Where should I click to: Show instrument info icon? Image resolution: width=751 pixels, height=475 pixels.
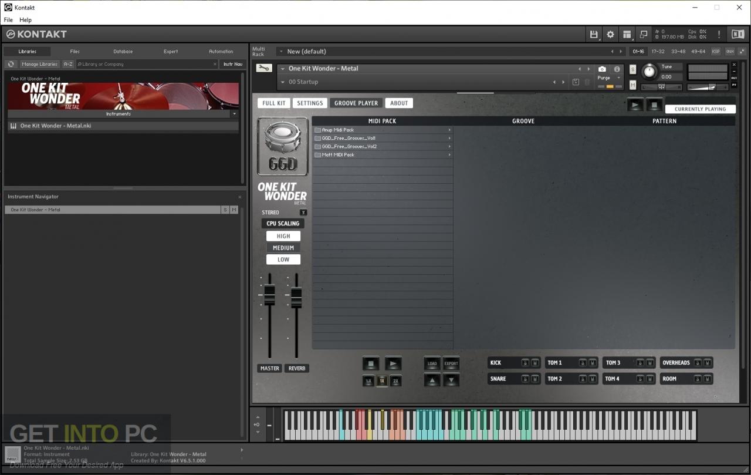tap(617, 69)
